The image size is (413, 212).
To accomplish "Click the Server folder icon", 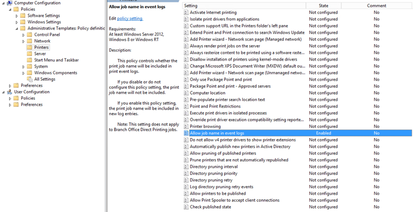I will (x=29, y=54).
